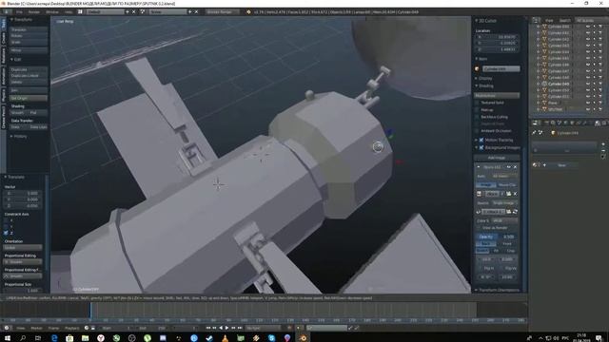Open the File menu
609x342 pixels.
tap(19, 12)
